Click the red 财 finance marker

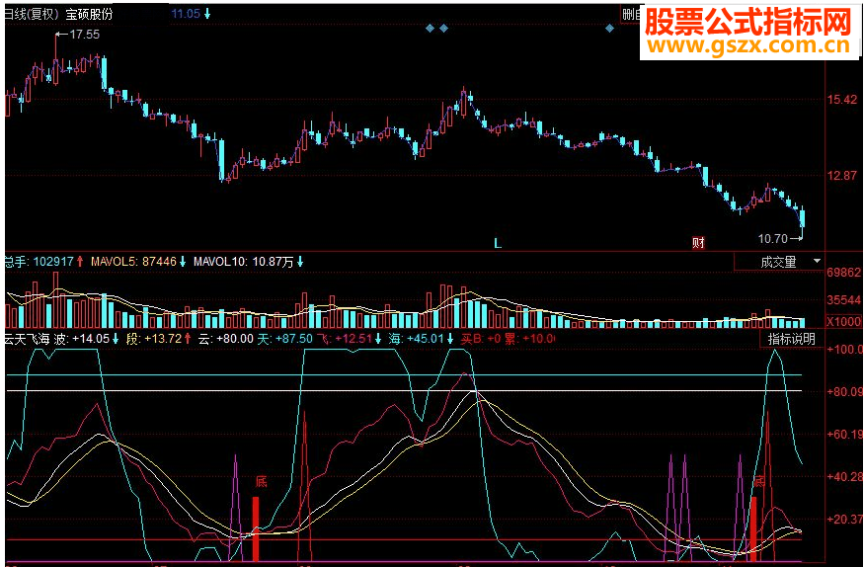tap(698, 243)
